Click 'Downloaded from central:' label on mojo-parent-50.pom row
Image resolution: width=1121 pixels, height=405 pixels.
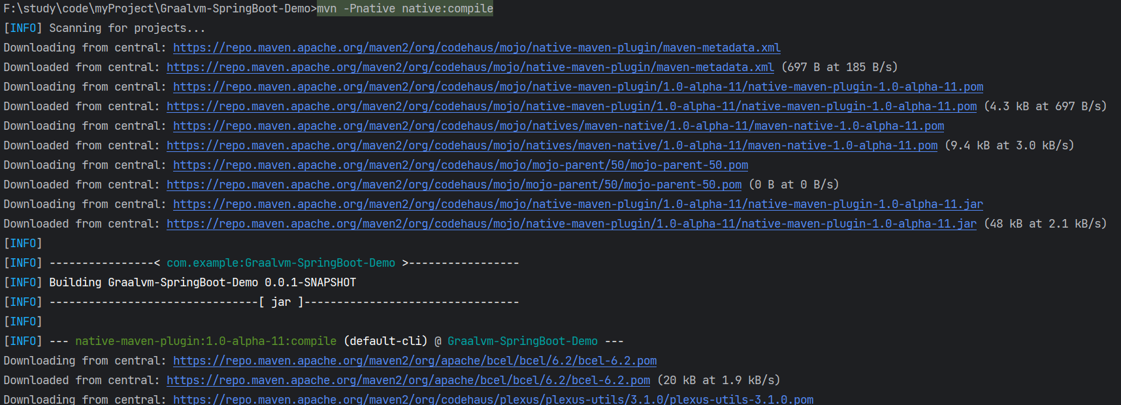pyautogui.click(x=82, y=185)
